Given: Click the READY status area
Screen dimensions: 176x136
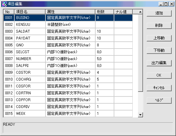Looking at the screenshot, I should [88, 128].
